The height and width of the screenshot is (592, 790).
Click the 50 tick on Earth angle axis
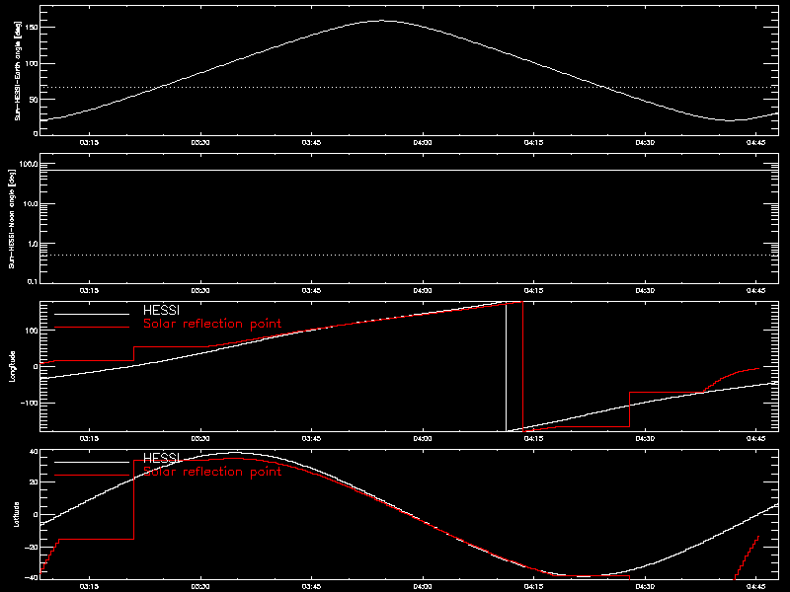point(34,100)
